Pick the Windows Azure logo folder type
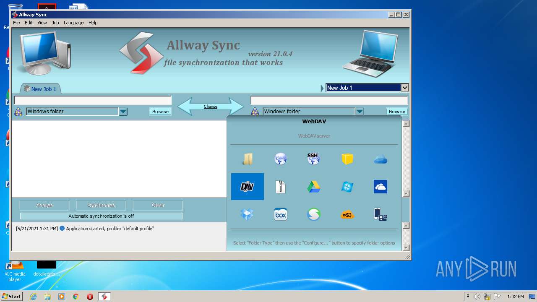The height and width of the screenshot is (302, 537). pos(347,187)
